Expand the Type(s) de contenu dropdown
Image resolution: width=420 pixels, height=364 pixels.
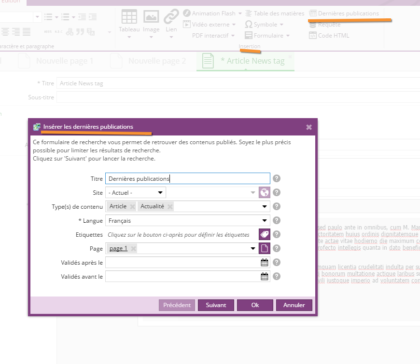[265, 207]
